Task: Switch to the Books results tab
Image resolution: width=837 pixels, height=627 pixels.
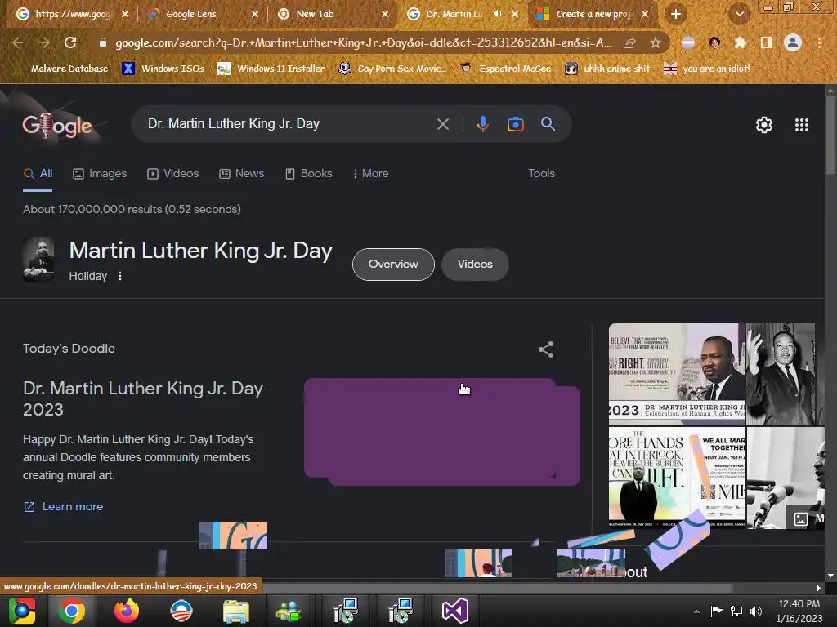Action: point(308,173)
